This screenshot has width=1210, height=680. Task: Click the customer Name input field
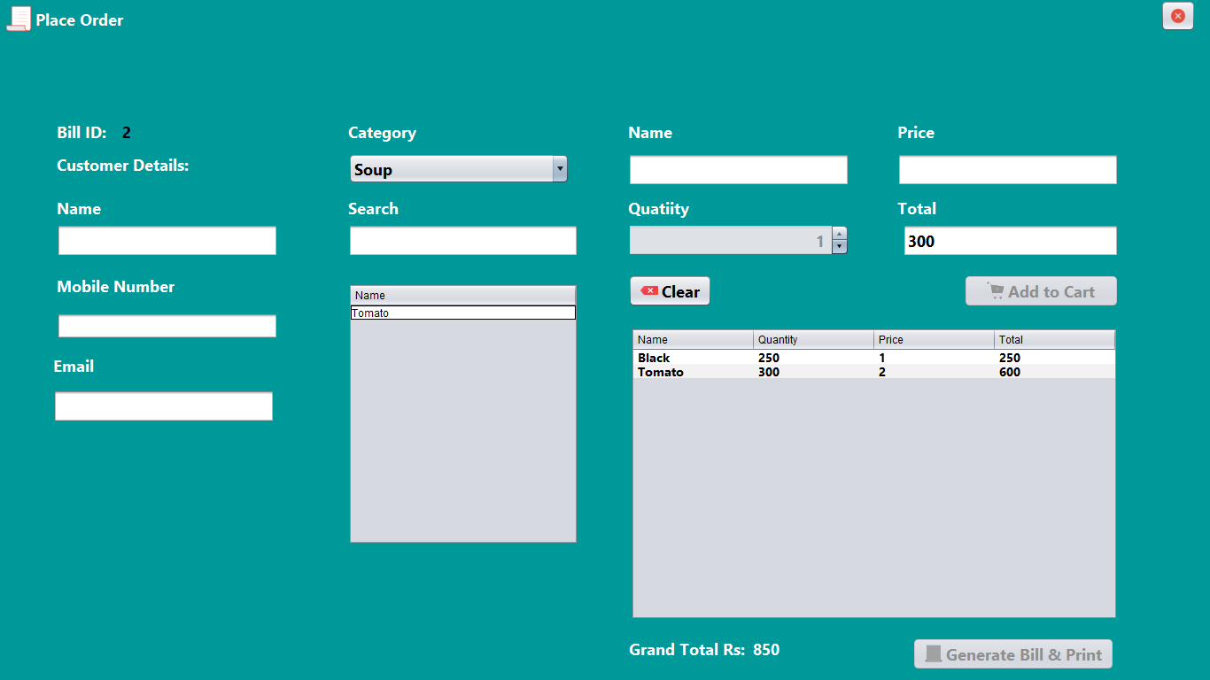click(x=167, y=240)
